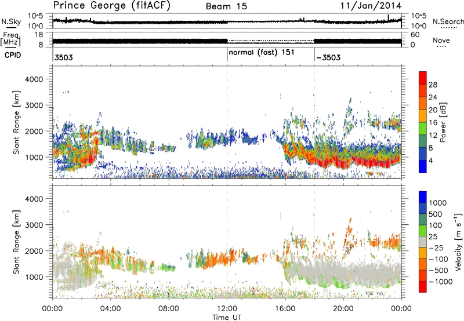Image resolution: width=464 pixels, height=321 pixels.
Task: Click the CPID value '-3503'
Action: 328,57
